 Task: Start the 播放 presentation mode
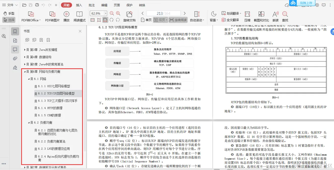tap(66, 16)
